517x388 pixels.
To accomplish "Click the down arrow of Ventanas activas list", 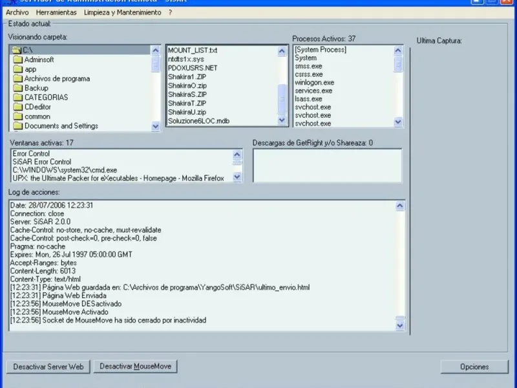I will [237, 177].
